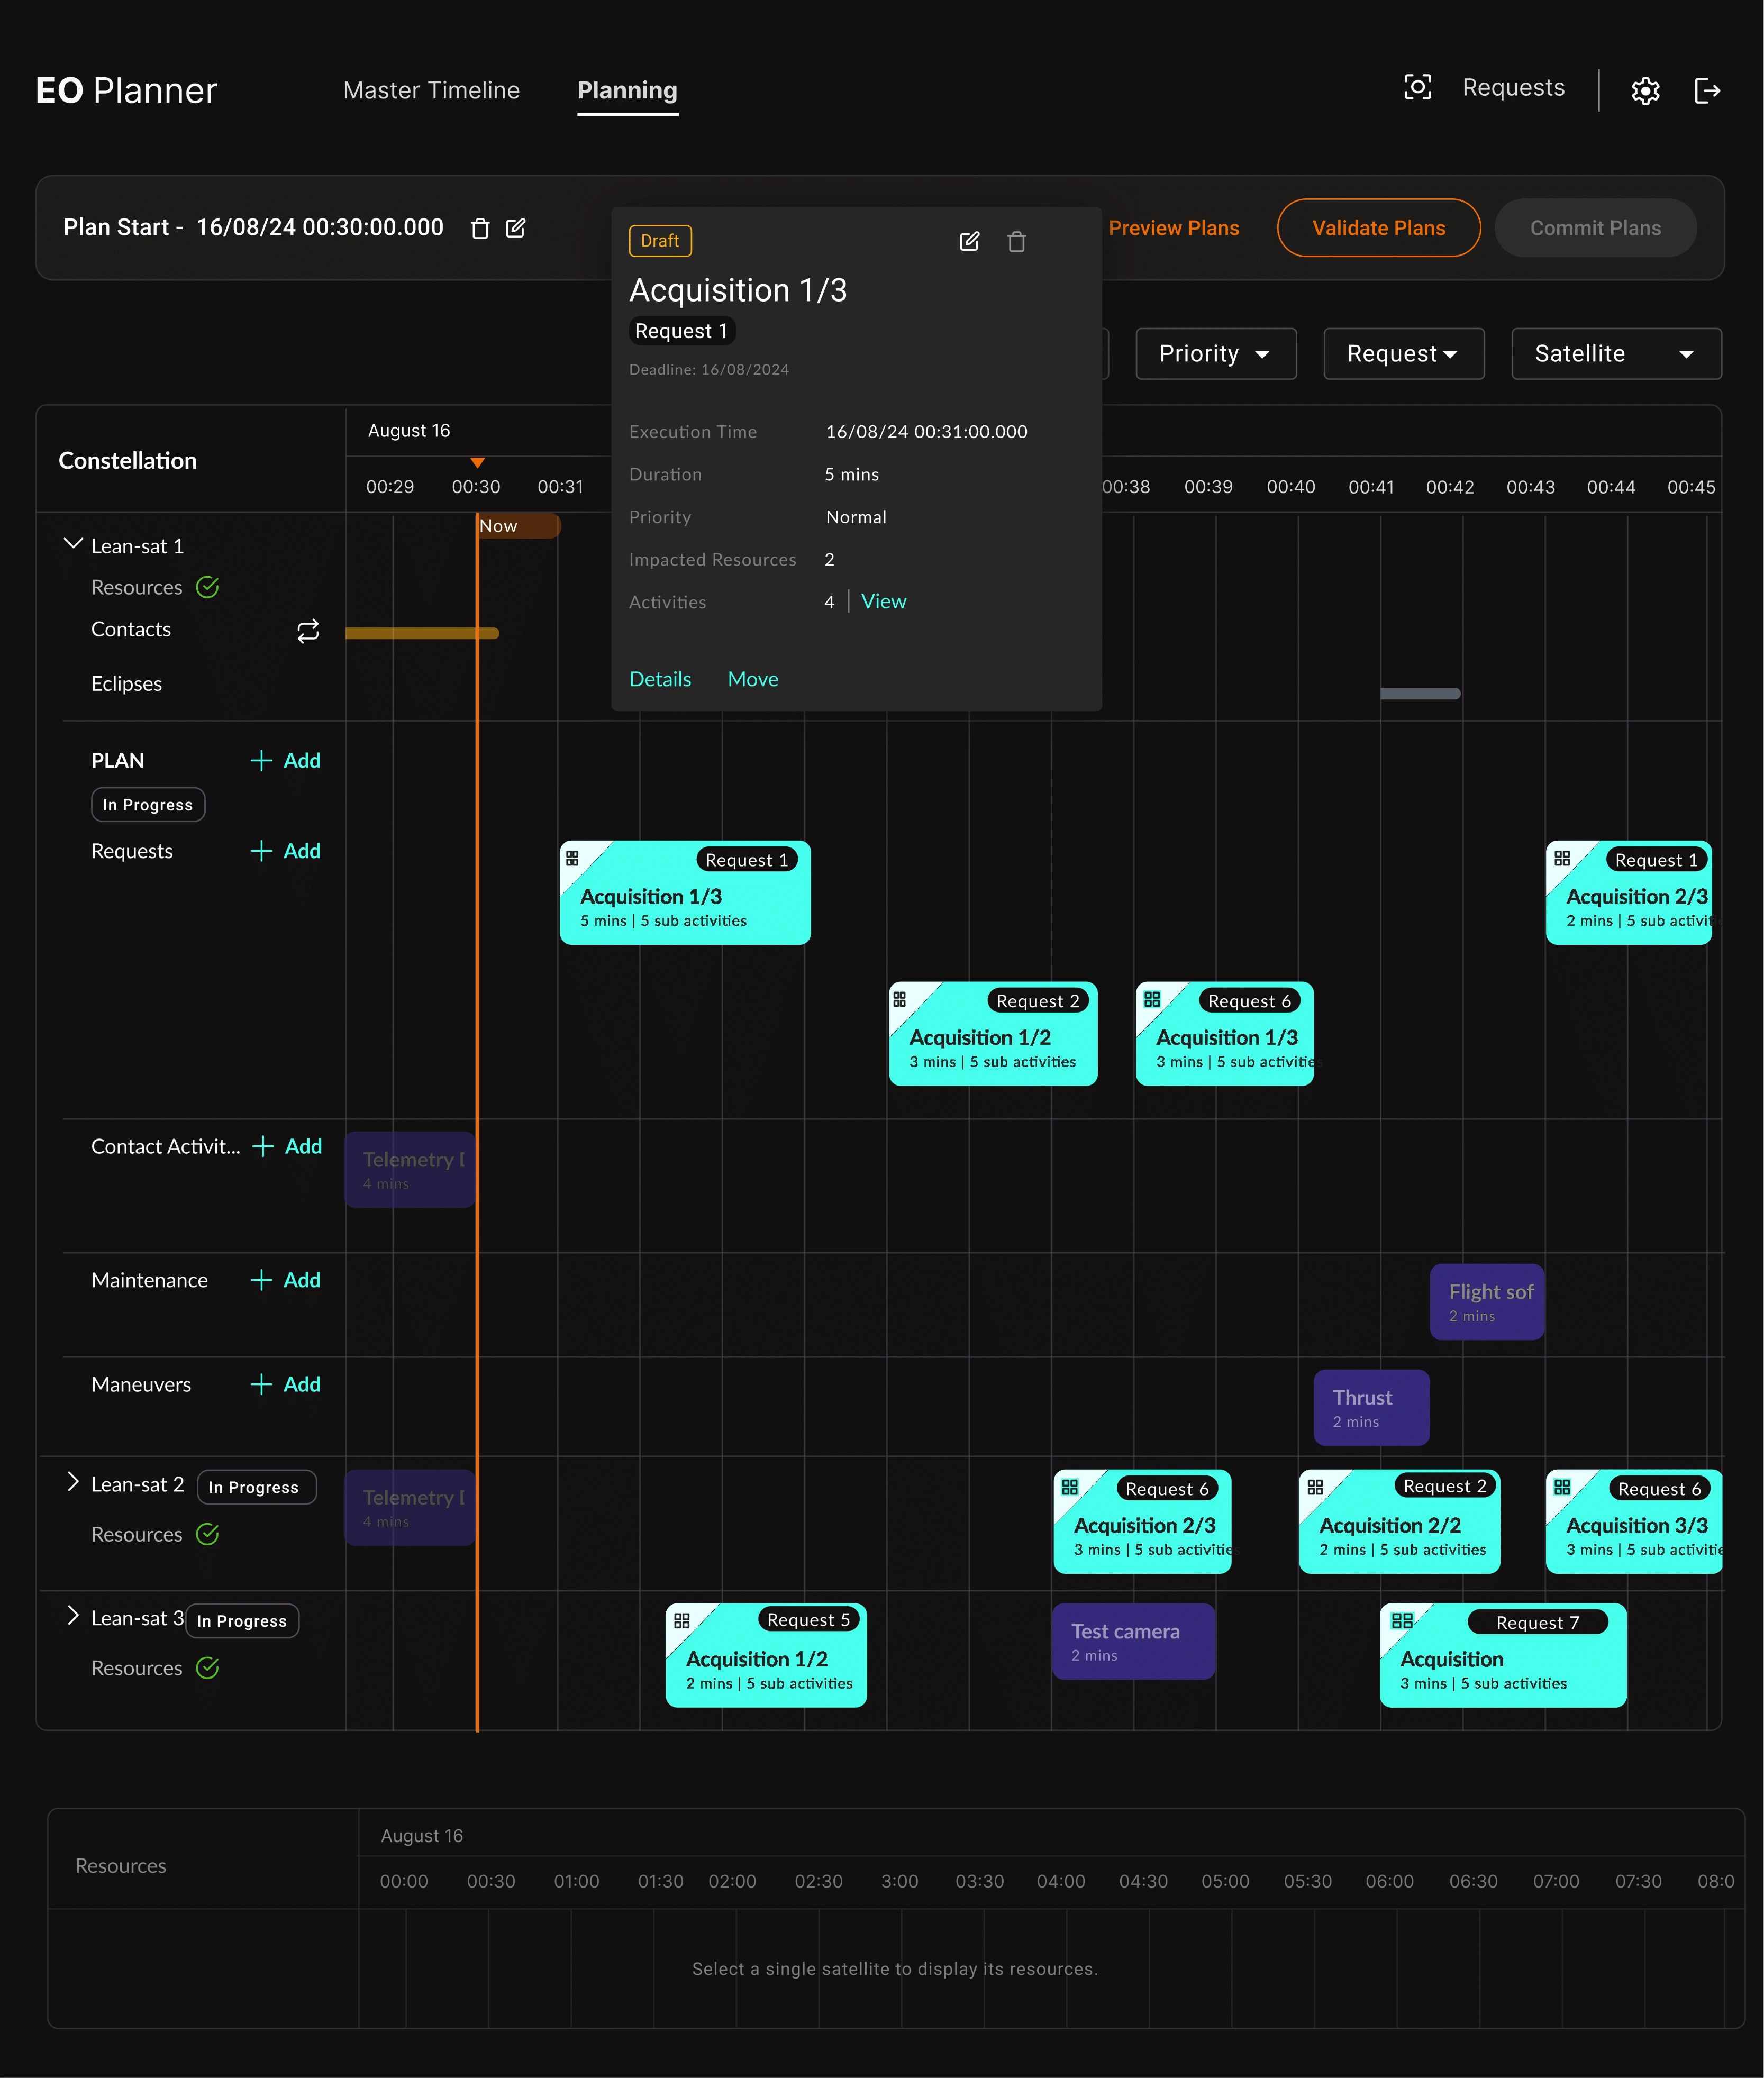Click the logout icon in header

1707,91
